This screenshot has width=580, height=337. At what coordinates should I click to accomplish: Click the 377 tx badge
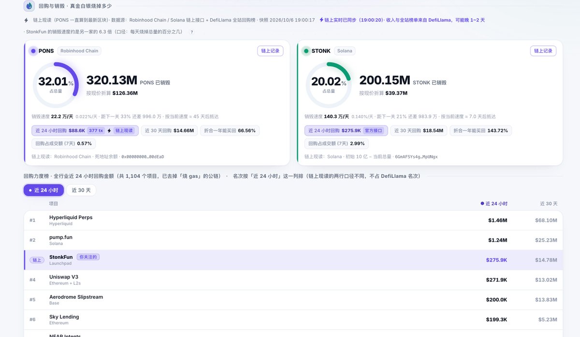(x=96, y=131)
